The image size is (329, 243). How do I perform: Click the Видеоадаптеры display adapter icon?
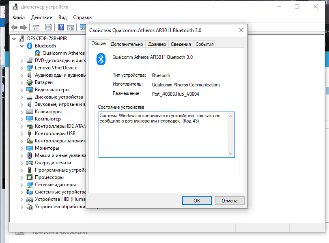pyautogui.click(x=30, y=90)
